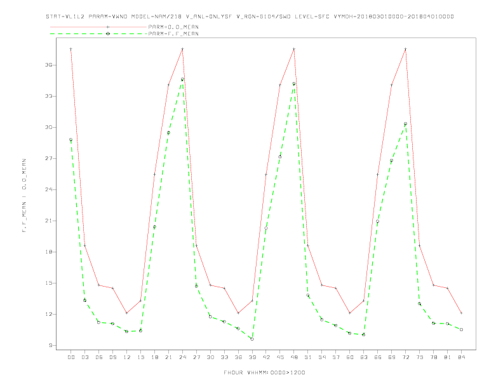
Task: Click the x-axis tick label 09
Action: tap(112, 357)
